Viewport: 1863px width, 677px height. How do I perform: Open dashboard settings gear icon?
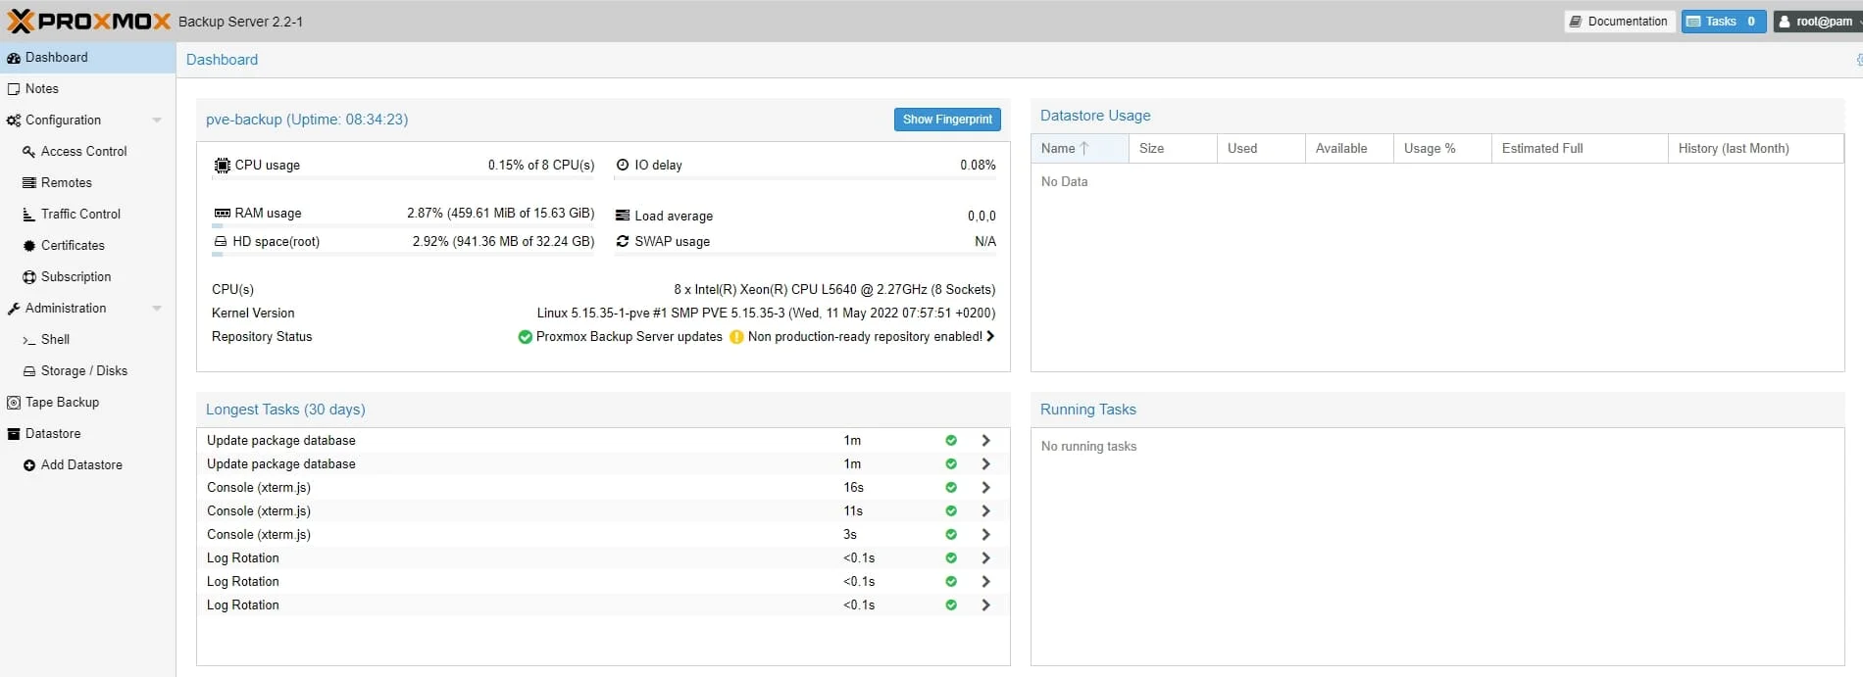[x=1858, y=60]
